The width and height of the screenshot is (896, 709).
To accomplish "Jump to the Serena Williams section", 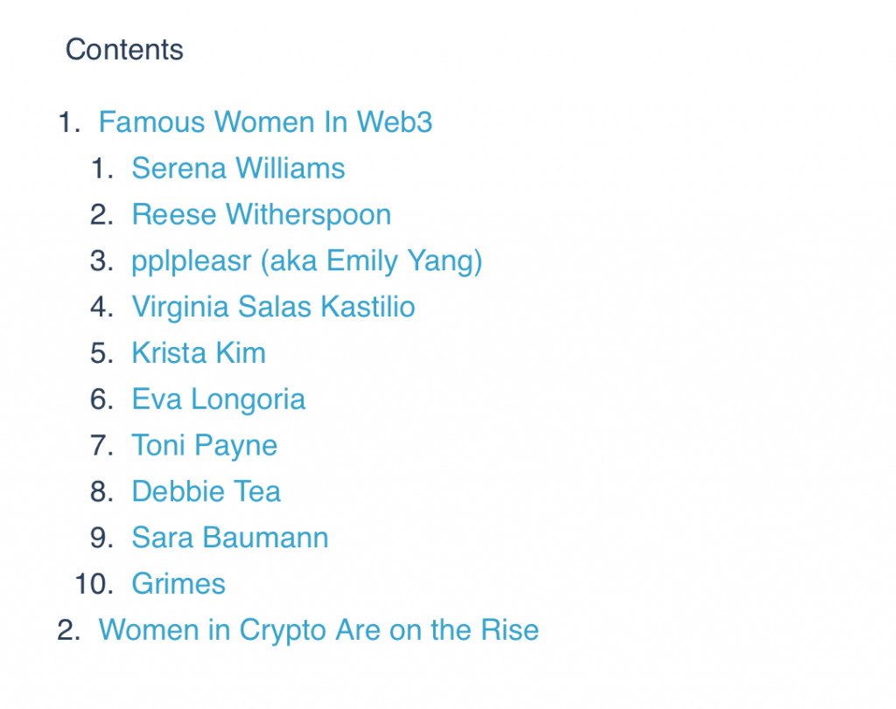I will 238,169.
